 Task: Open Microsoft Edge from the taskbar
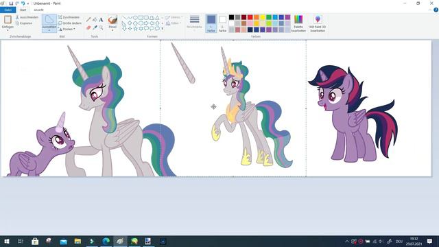coord(106,241)
